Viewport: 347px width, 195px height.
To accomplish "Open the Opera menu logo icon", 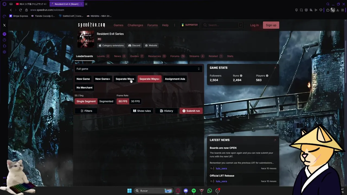I will 4,4.
